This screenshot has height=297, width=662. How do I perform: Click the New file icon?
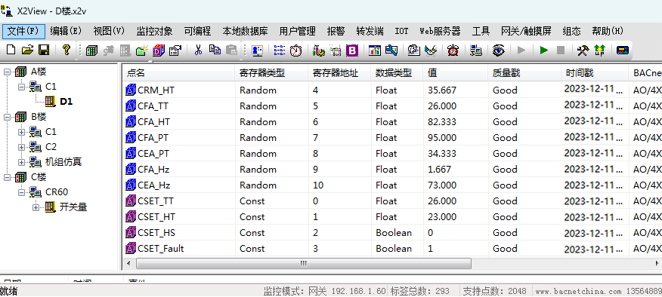[11, 51]
